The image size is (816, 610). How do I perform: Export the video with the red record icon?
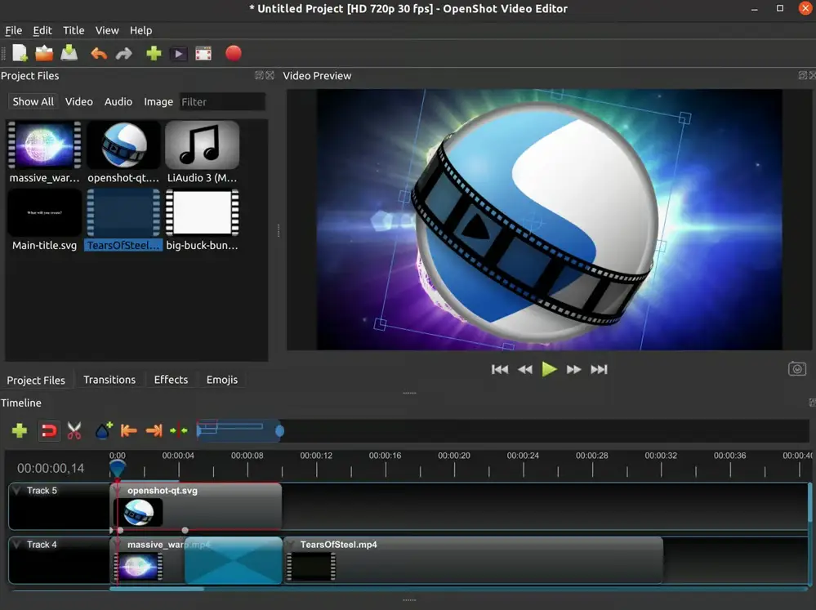pyautogui.click(x=233, y=52)
